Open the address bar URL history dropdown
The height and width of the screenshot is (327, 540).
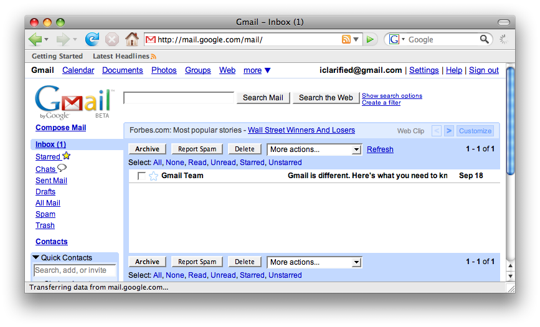356,40
